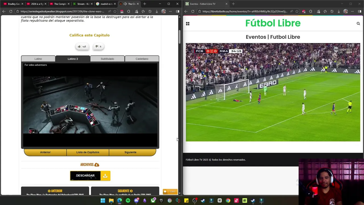Open Settings and more in Fútbol Libre browser
Image resolution: width=364 pixels, height=205 pixels.
[x=352, y=11]
